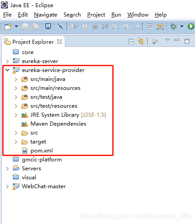Select the Servers project
195x224 pixels.
[31, 169]
